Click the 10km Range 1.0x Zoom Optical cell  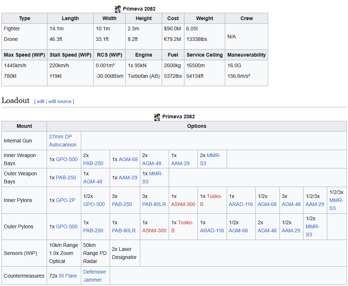pyautogui.click(x=64, y=253)
